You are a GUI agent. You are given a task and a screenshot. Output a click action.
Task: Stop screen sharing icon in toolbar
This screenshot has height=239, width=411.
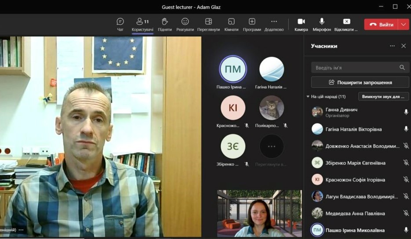point(346,24)
